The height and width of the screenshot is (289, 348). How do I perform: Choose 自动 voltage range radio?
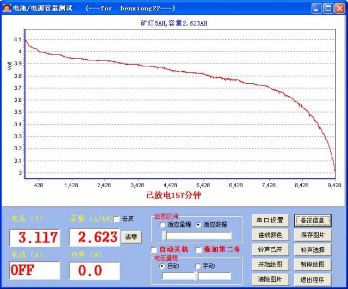click(162, 266)
